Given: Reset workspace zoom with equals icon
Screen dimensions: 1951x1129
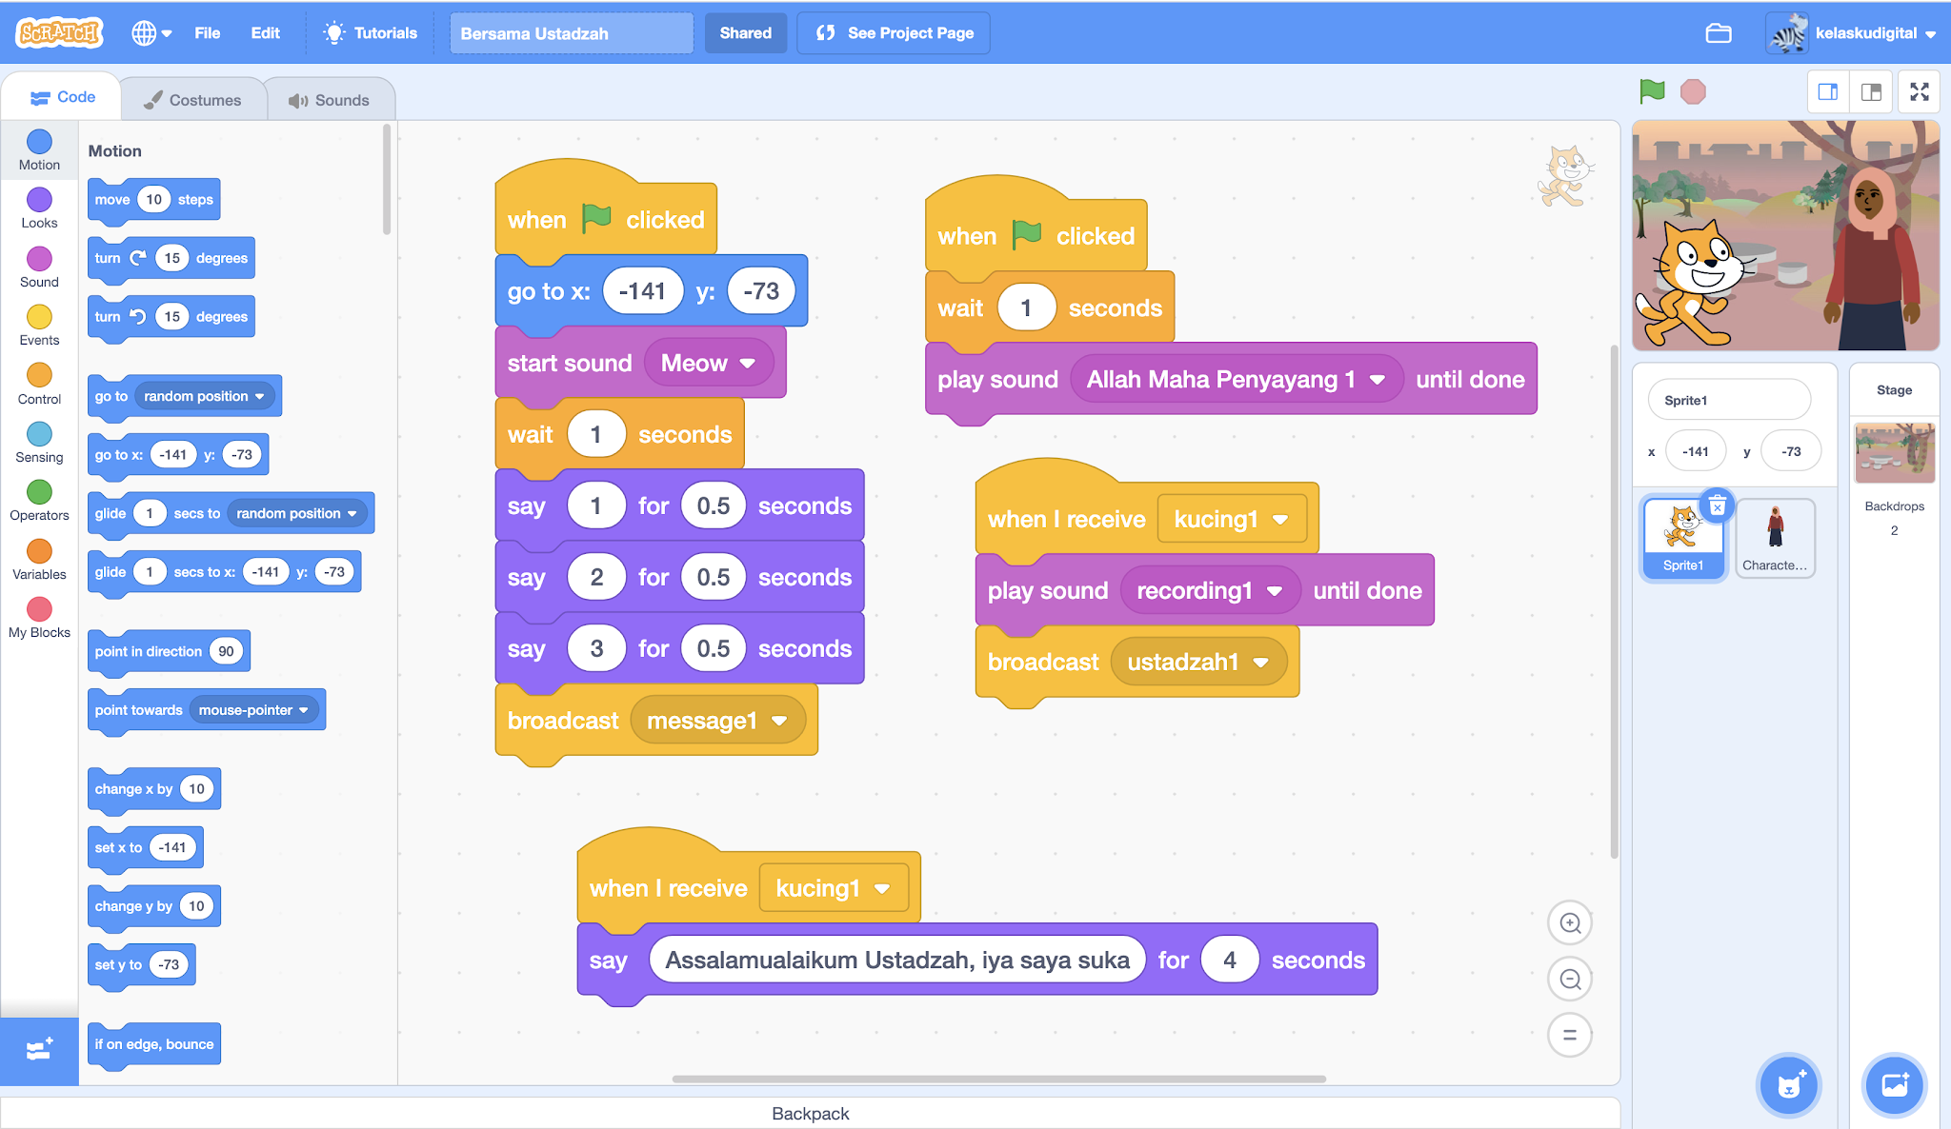Looking at the screenshot, I should pos(1570,1035).
